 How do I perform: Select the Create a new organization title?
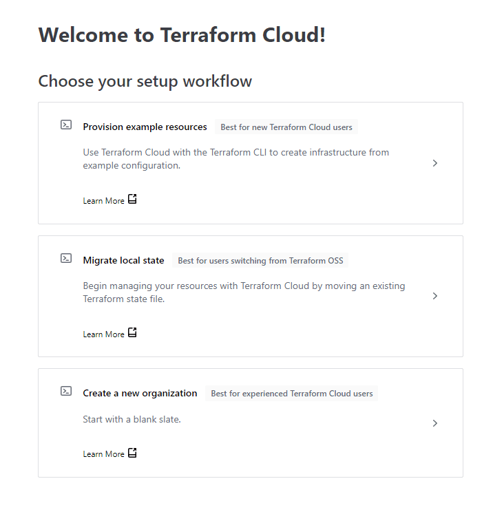point(140,394)
